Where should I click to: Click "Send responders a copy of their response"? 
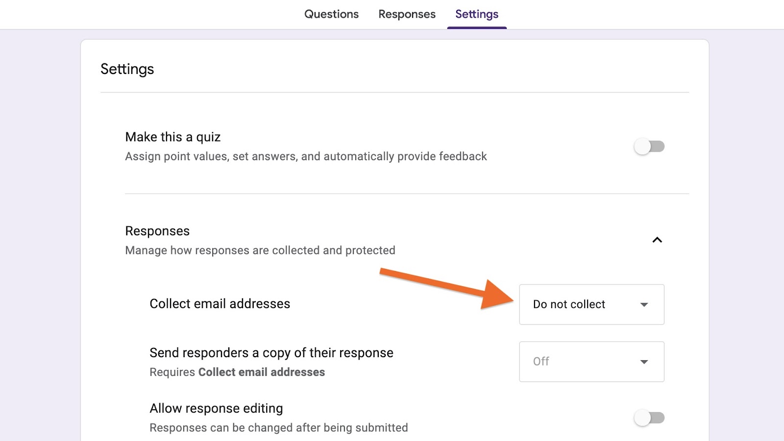pyautogui.click(x=271, y=353)
